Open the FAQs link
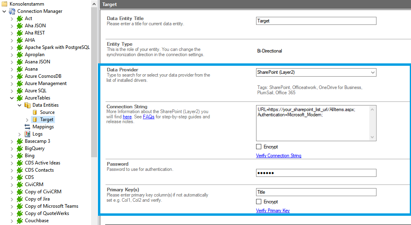 click(x=149, y=117)
